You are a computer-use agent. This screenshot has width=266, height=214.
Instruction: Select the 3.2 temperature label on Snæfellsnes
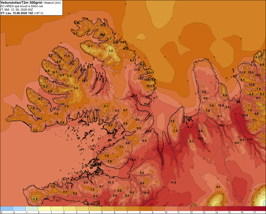35,199
